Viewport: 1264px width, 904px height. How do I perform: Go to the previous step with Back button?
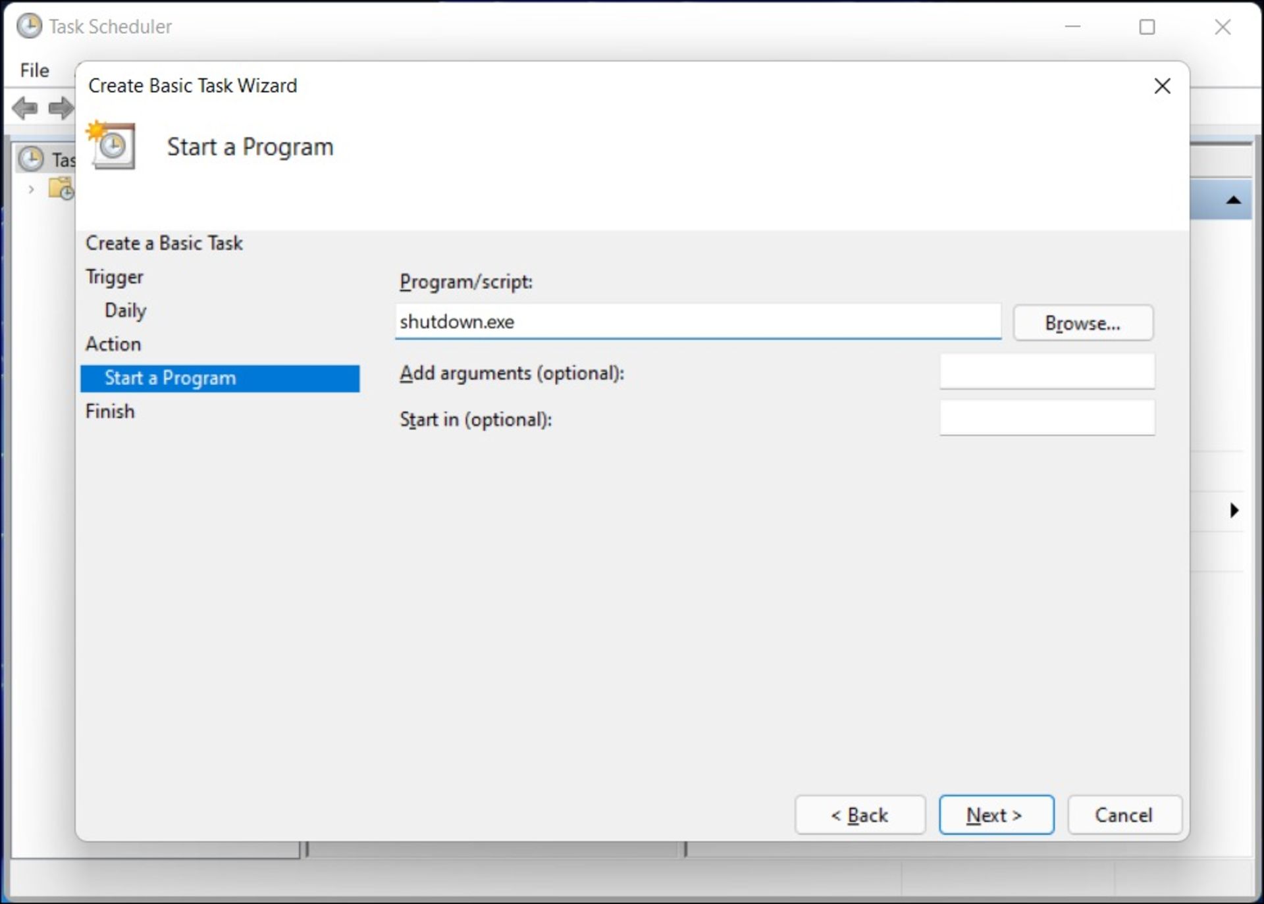(860, 815)
